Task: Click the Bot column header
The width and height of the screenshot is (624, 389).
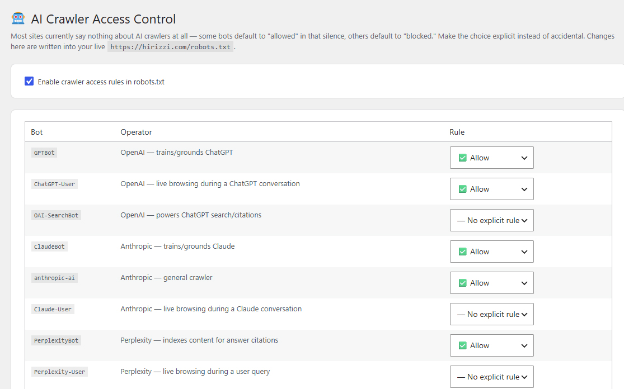Action: coord(36,132)
